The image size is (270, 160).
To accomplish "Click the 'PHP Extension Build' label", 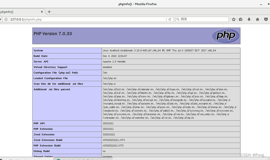I will click(x=47, y=146).
